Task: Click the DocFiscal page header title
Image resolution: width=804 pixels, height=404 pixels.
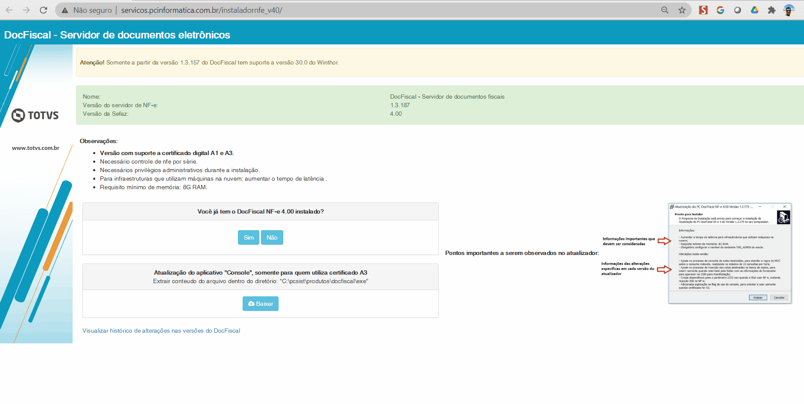Action: click(x=117, y=35)
